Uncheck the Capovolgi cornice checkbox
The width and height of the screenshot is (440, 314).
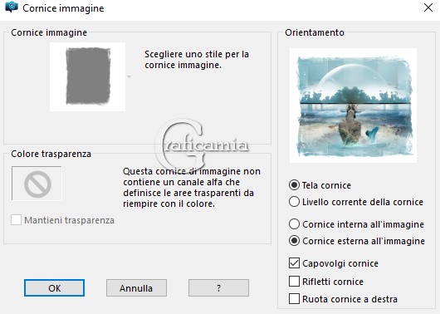pyautogui.click(x=294, y=263)
